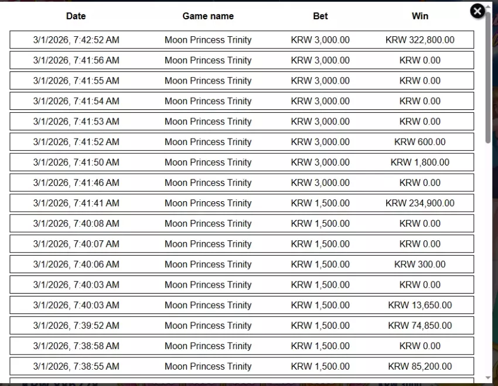This screenshot has height=386, width=498.
Task: Click the Win column header
Action: 420,16
